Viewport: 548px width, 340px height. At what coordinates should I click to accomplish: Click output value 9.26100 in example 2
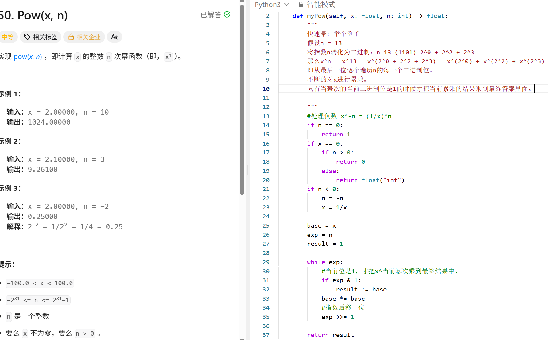[43, 170]
